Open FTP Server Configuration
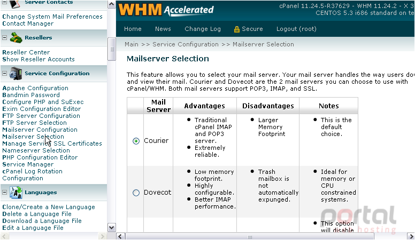This screenshot has width=415, height=240. pos(41,116)
